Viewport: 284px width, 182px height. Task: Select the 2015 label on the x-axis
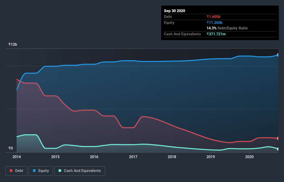point(55,157)
